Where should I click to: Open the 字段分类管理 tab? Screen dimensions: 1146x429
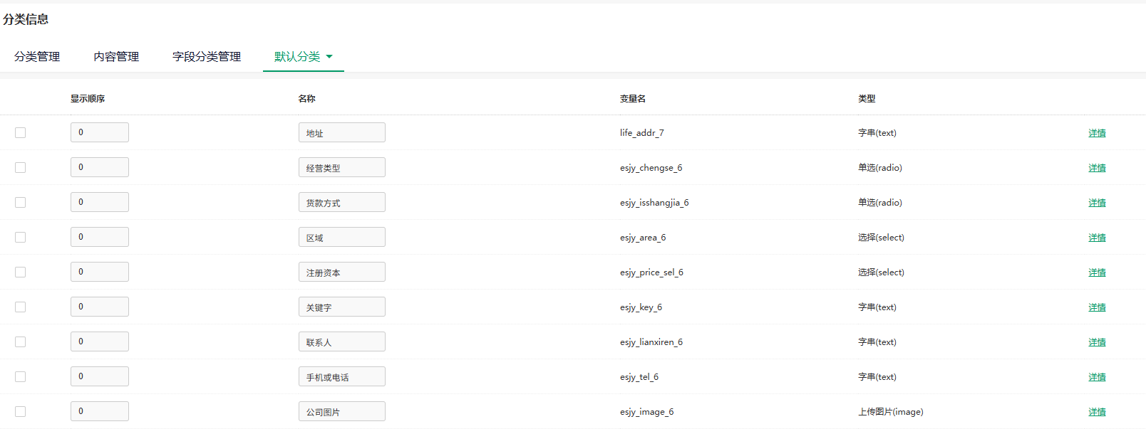click(207, 57)
